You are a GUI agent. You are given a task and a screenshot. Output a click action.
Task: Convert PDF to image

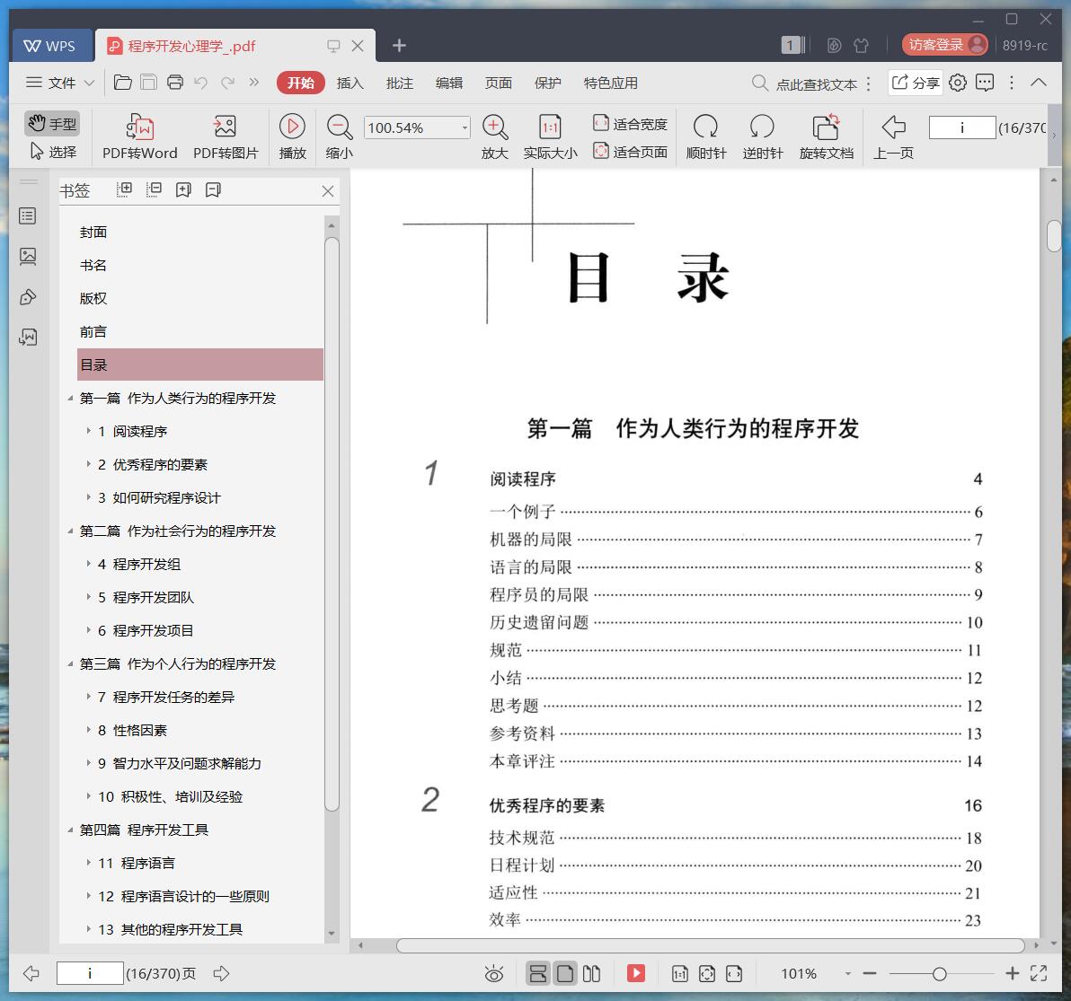click(x=226, y=136)
